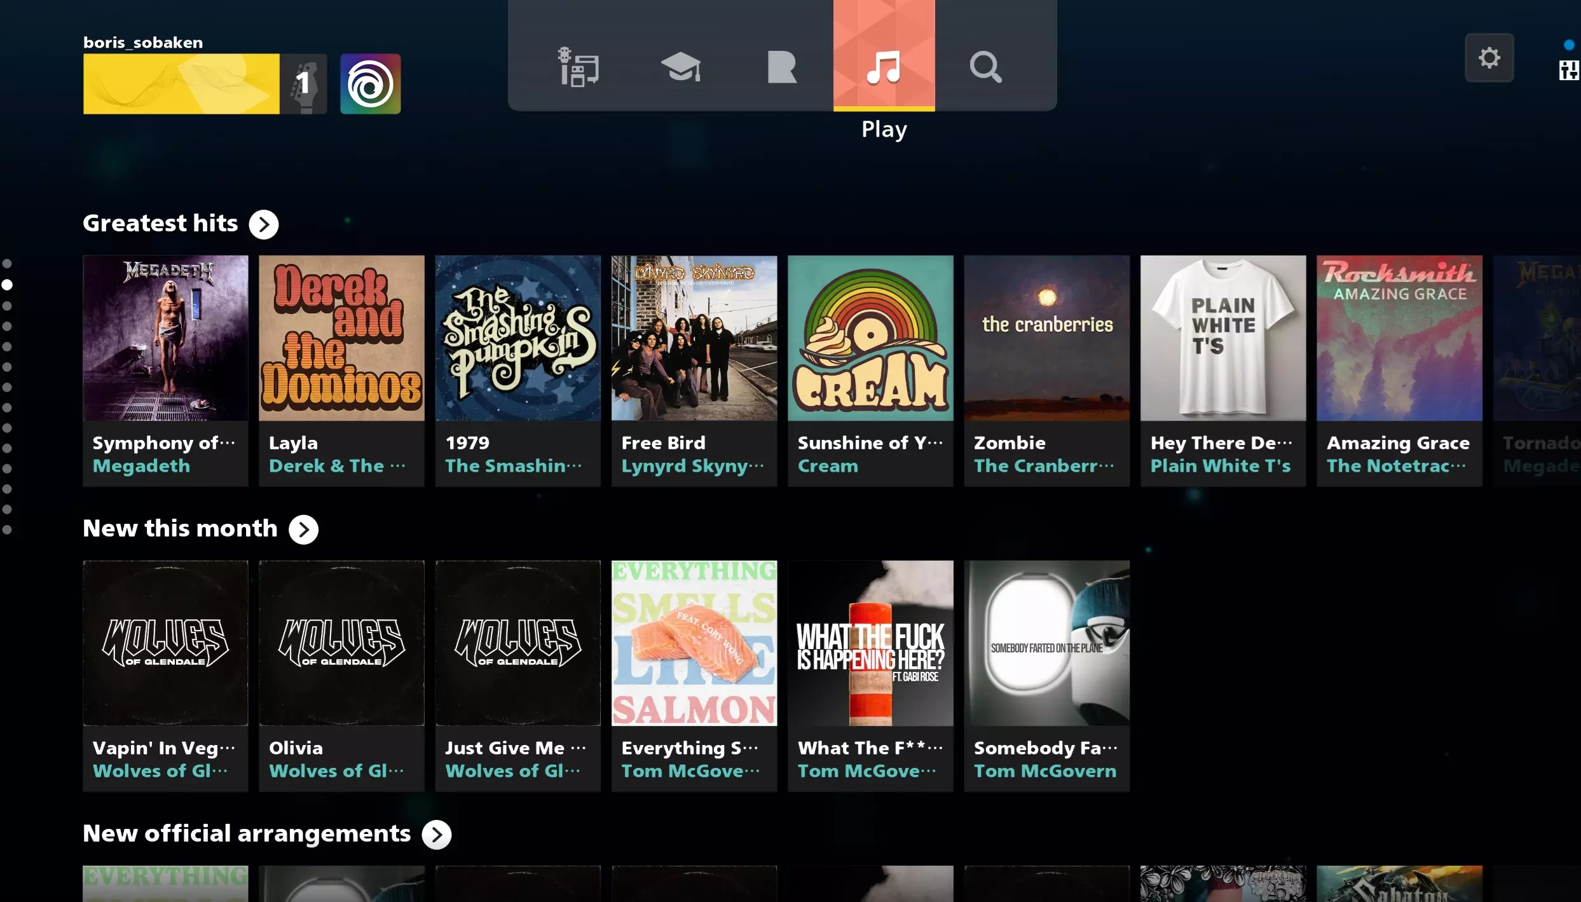Viewport: 1581px width, 902px height.
Task: Open Zombie by The Cranberries
Action: (1046, 338)
